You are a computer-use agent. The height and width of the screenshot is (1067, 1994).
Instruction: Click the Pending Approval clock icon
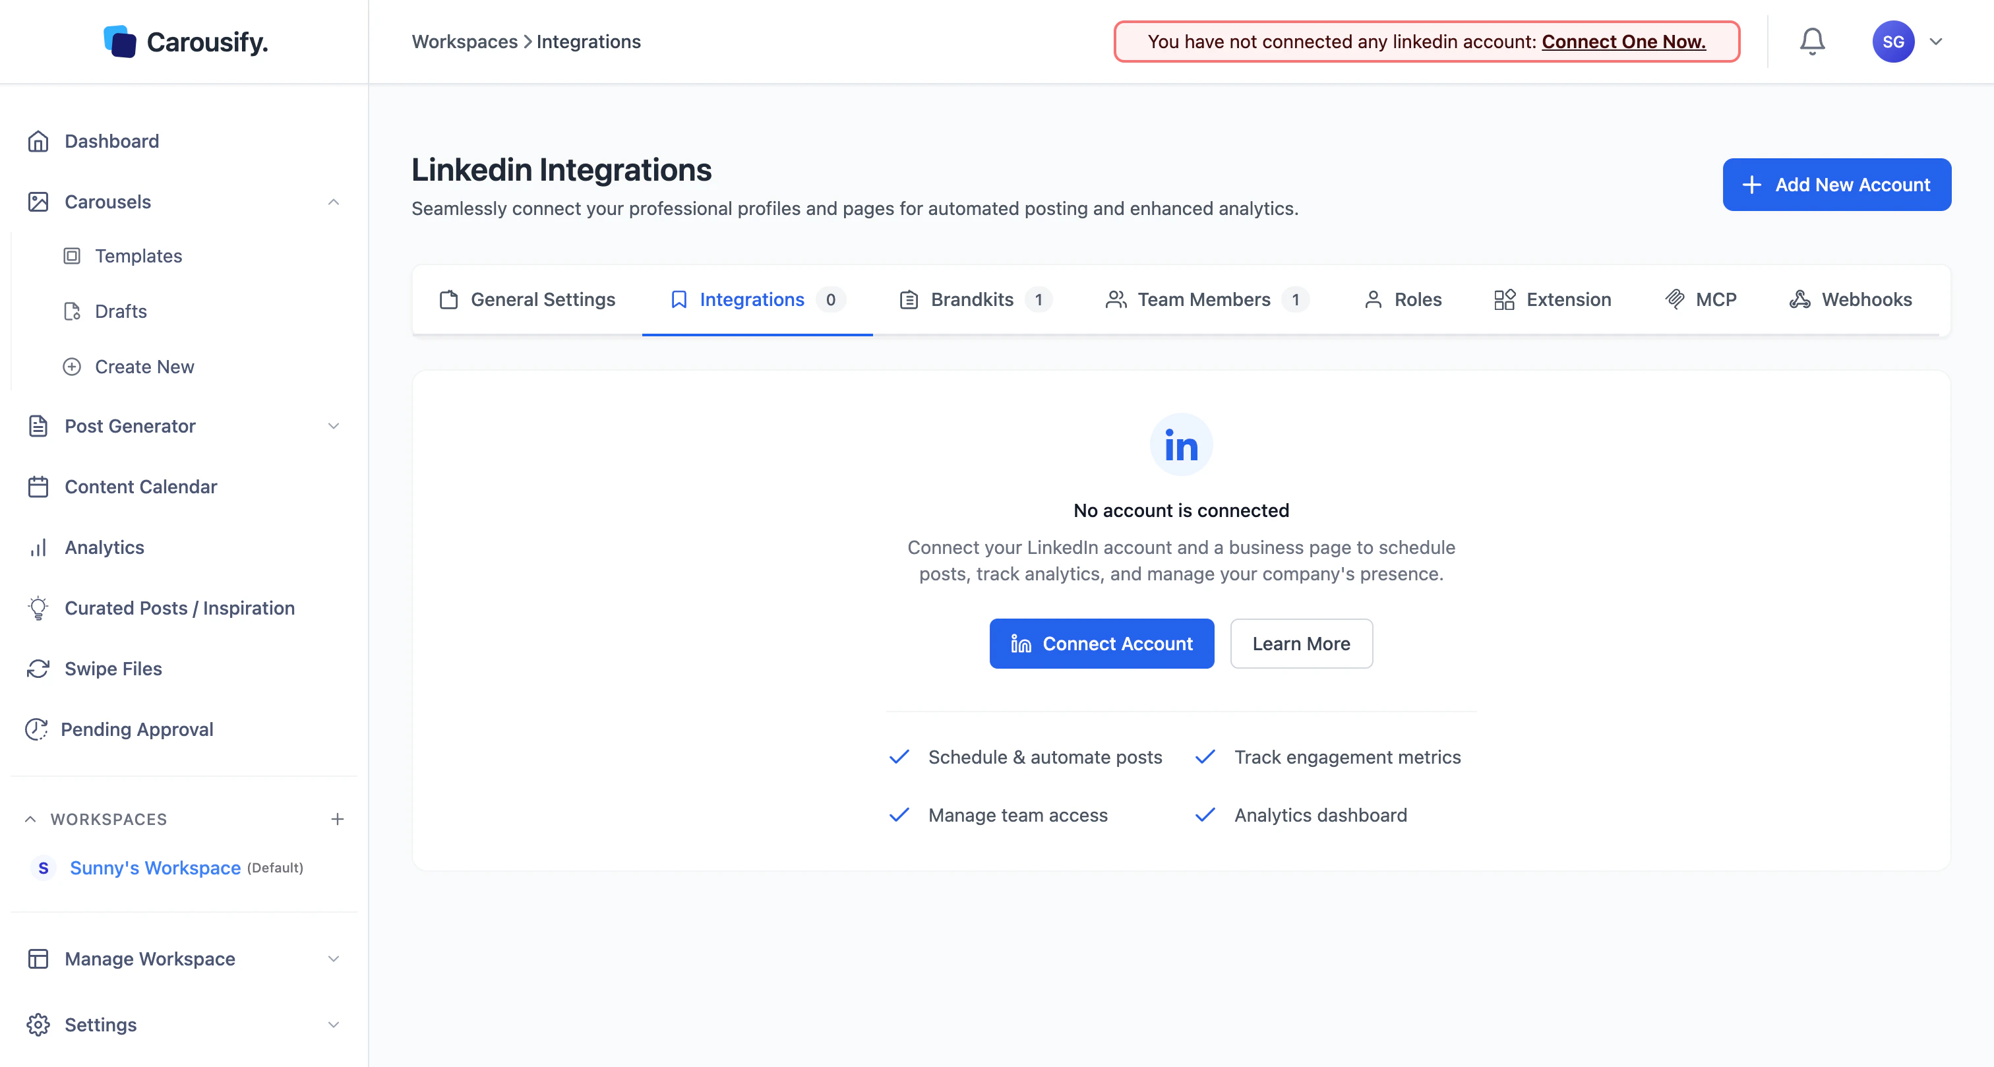[36, 729]
